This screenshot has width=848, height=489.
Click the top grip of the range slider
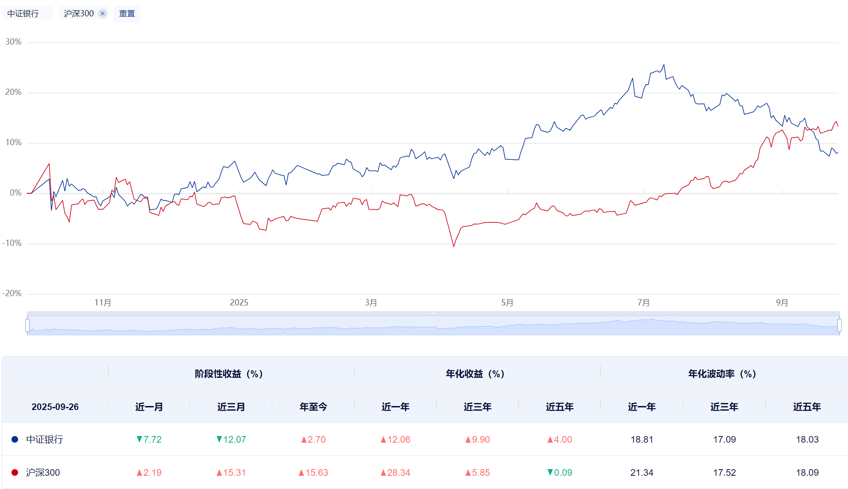(x=433, y=313)
